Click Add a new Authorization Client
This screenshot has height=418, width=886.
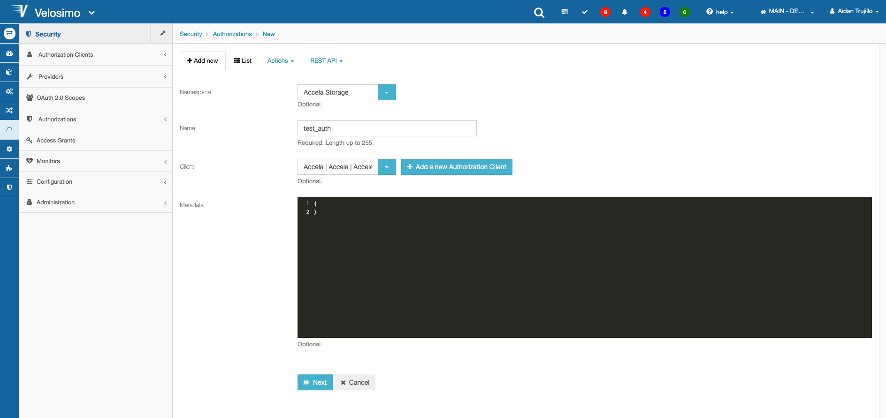pos(457,167)
